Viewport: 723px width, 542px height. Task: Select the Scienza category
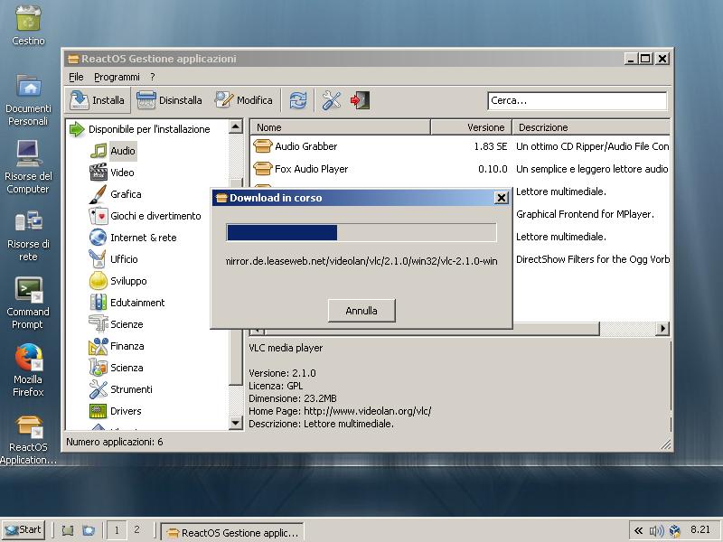117,368
